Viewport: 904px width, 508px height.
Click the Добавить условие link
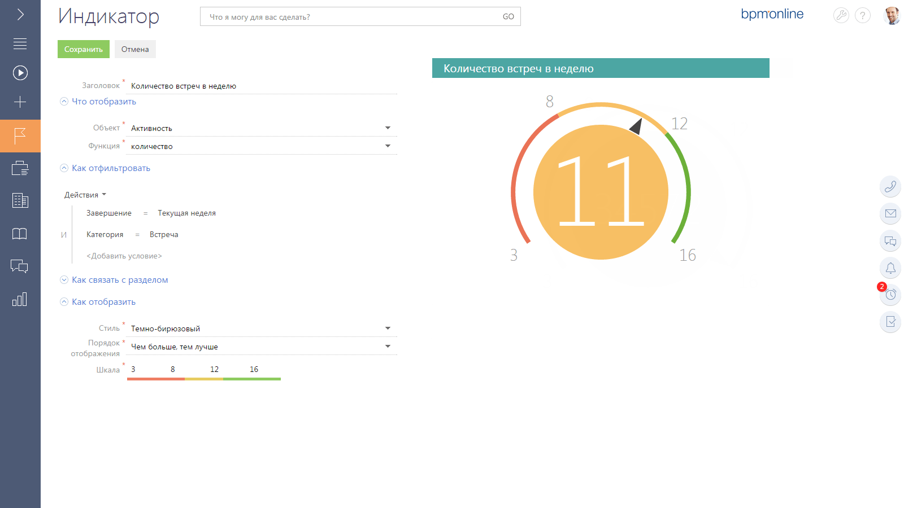(124, 256)
